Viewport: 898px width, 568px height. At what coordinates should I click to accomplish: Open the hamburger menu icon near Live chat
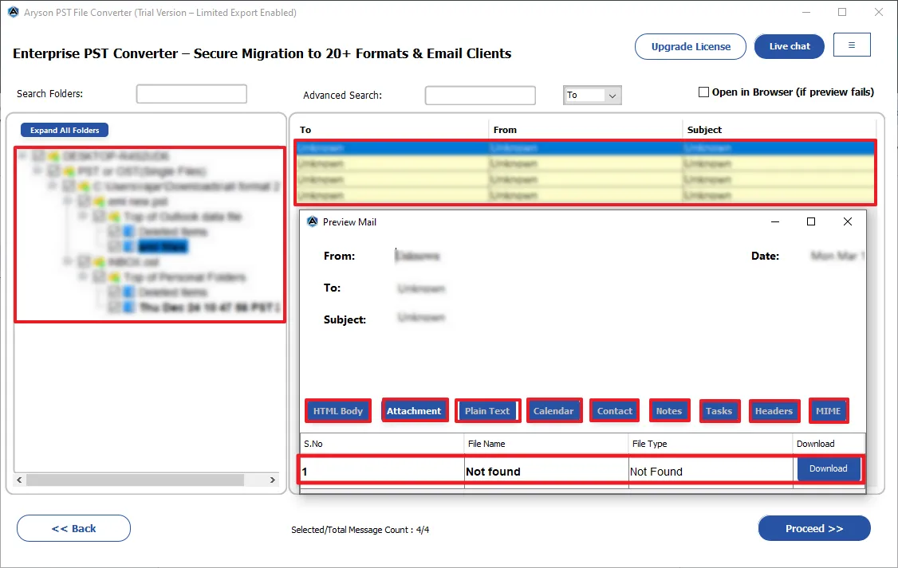[852, 45]
